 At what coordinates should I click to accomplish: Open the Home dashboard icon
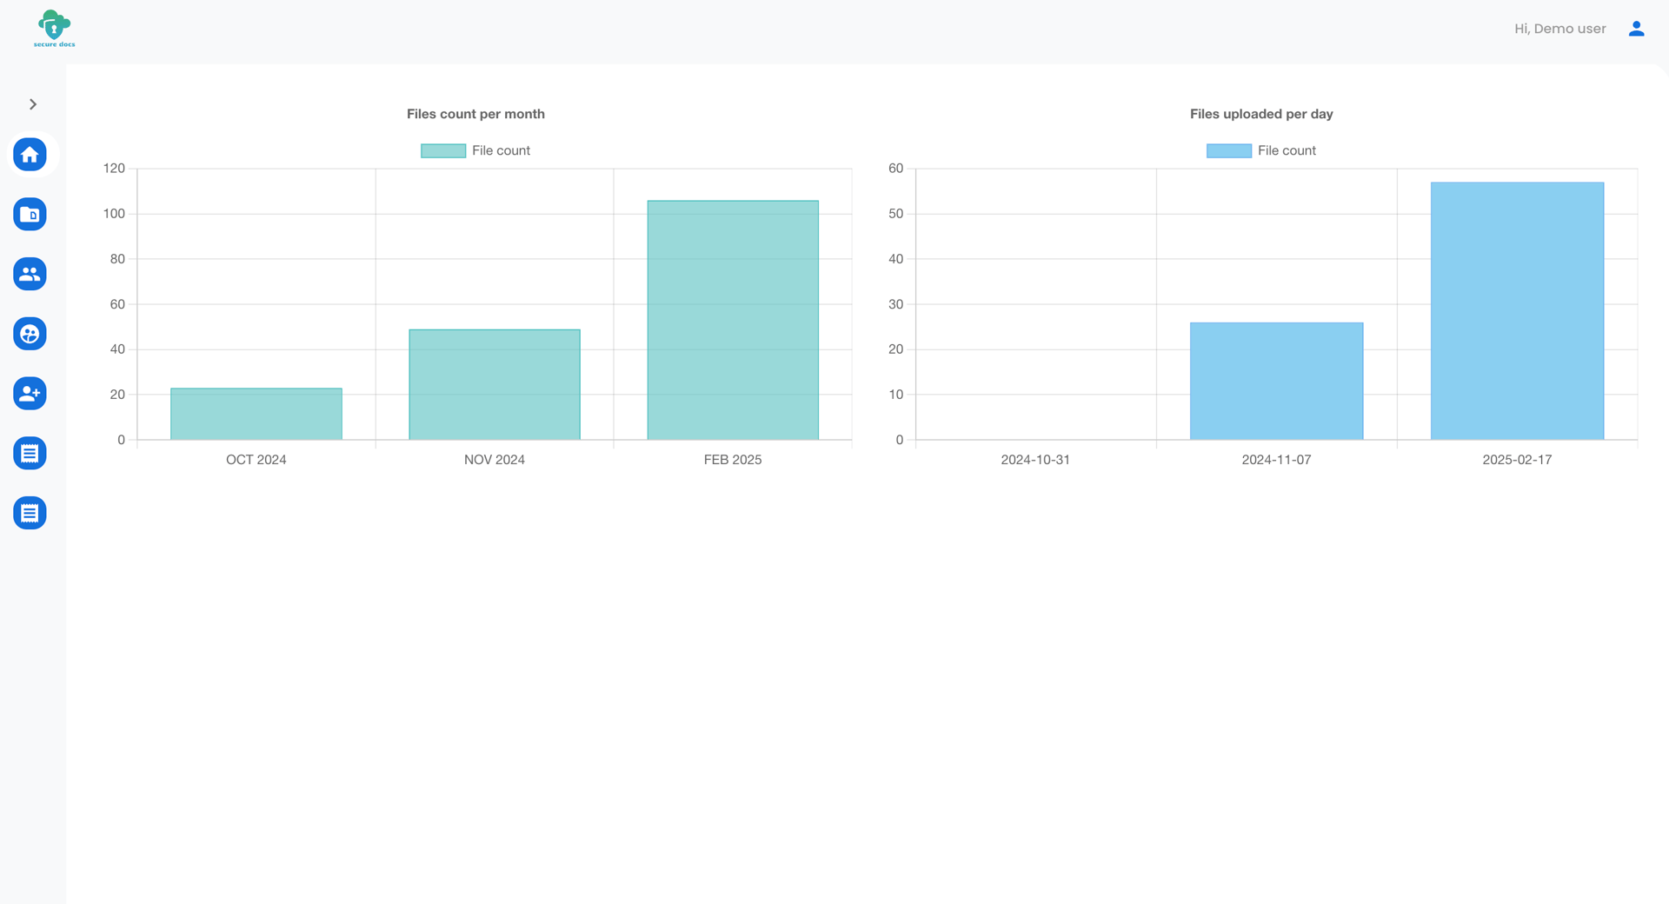30,155
